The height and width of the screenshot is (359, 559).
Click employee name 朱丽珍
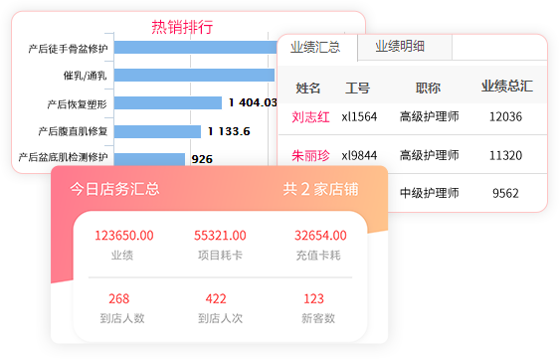310,156
